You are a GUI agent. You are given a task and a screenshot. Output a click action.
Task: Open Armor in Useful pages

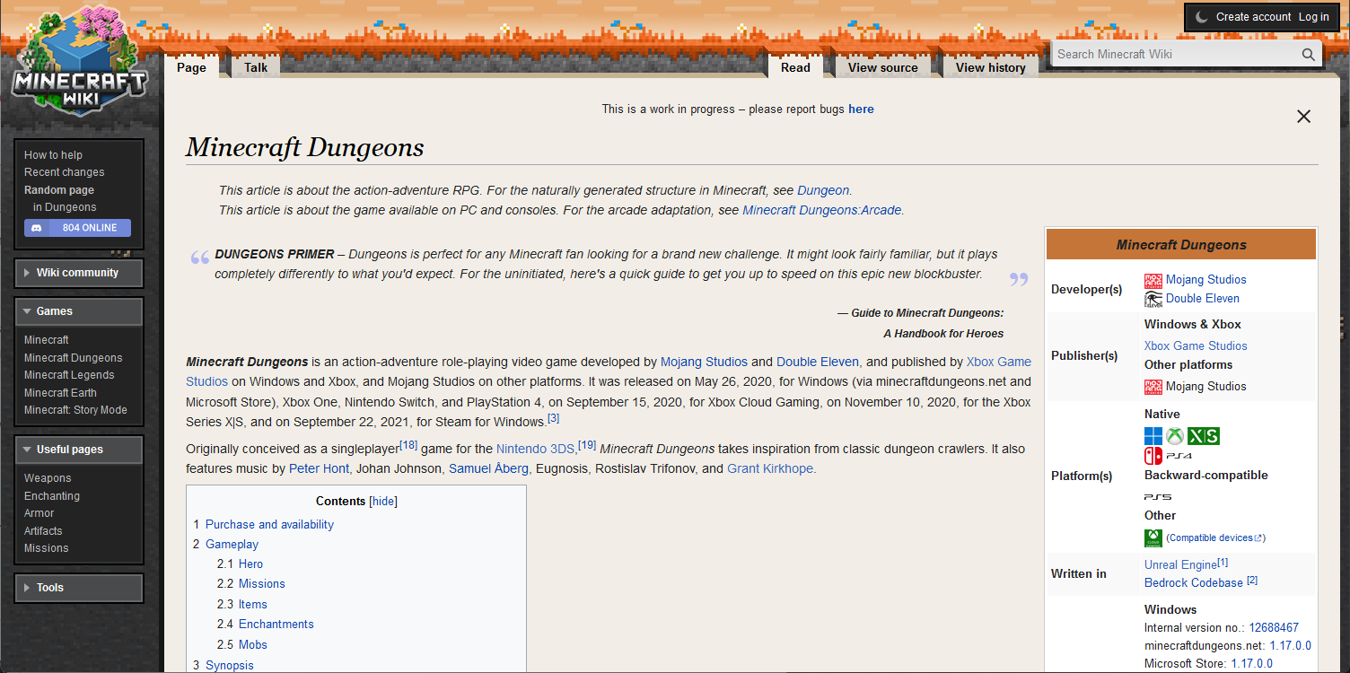(x=39, y=513)
